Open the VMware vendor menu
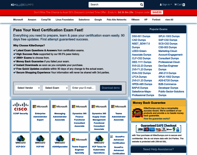197x155 pixels. (135, 20)
